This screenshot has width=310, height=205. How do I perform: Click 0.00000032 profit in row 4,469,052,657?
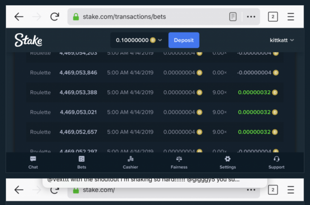coord(254,132)
